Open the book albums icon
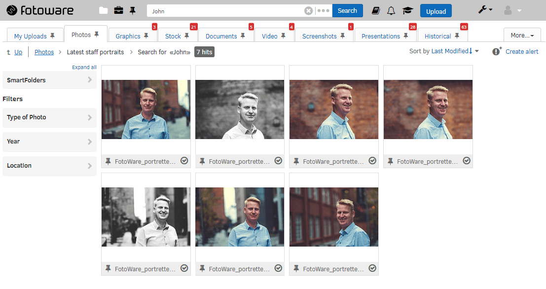The image size is (546, 289). [x=376, y=11]
